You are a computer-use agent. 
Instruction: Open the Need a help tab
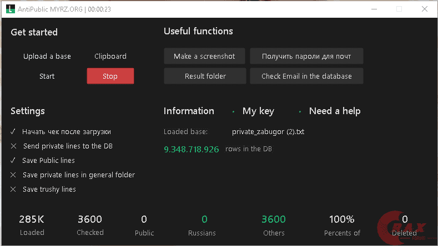tap(335, 111)
